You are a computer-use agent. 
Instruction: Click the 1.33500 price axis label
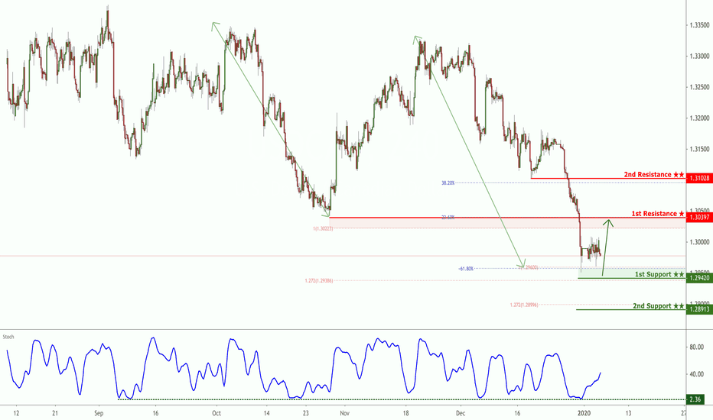[699, 25]
